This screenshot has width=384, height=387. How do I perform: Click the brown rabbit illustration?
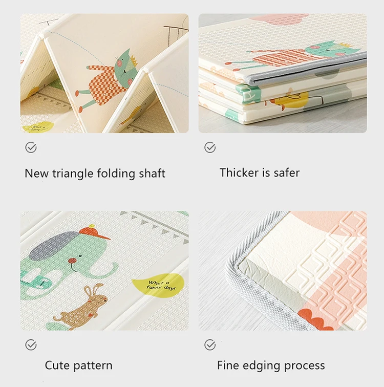click(81, 306)
